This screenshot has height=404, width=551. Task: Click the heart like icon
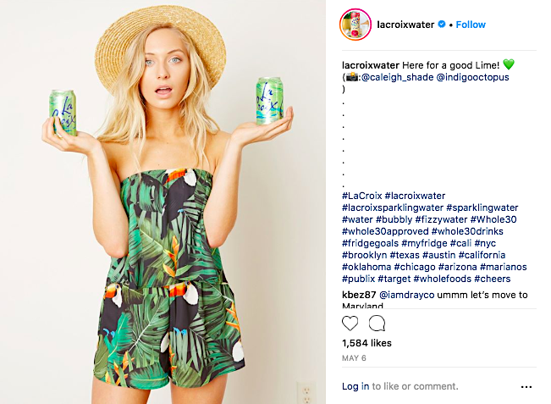coord(350,323)
